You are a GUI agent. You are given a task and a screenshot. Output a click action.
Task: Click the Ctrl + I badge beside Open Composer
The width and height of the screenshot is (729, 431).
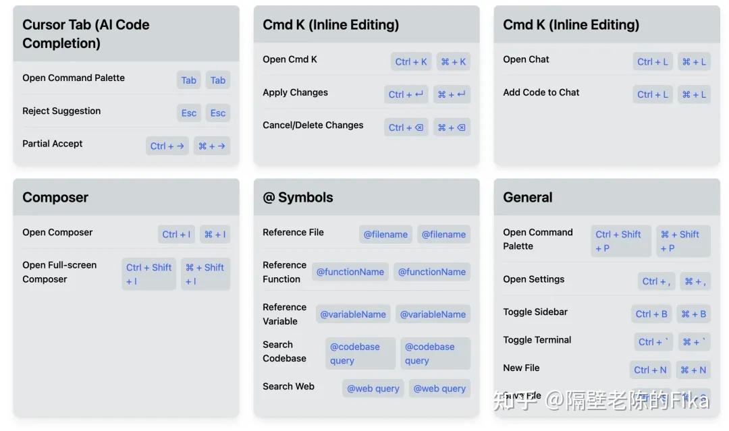pyautogui.click(x=176, y=235)
